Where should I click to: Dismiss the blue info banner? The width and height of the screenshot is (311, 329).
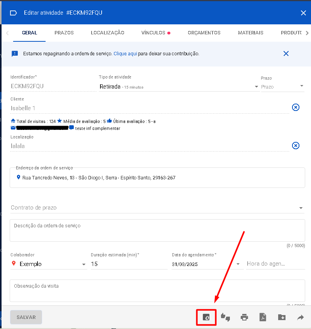click(286, 54)
